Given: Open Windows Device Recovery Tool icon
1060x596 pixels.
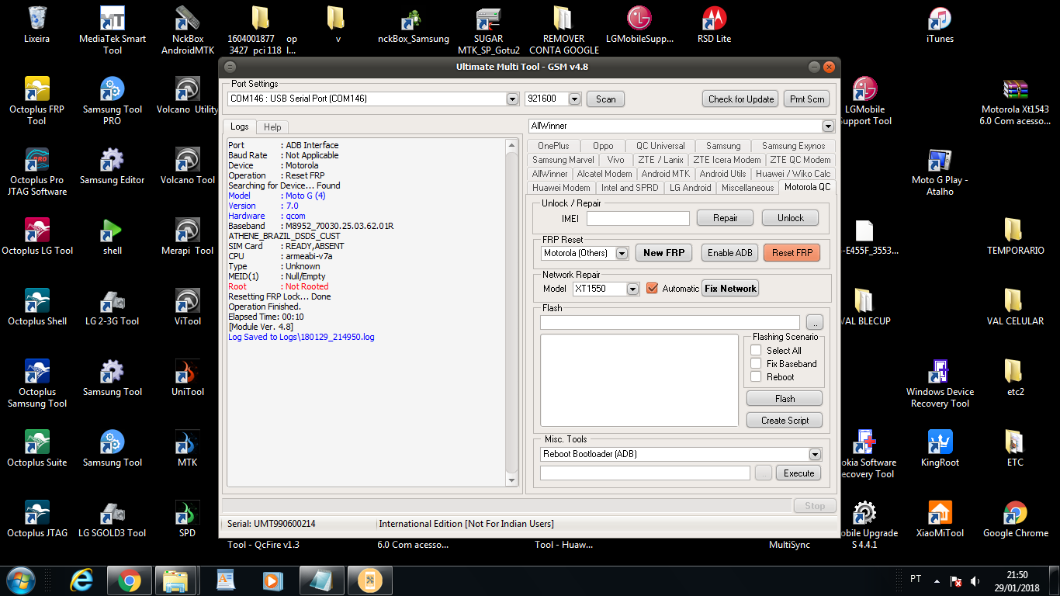Looking at the screenshot, I should click(940, 383).
